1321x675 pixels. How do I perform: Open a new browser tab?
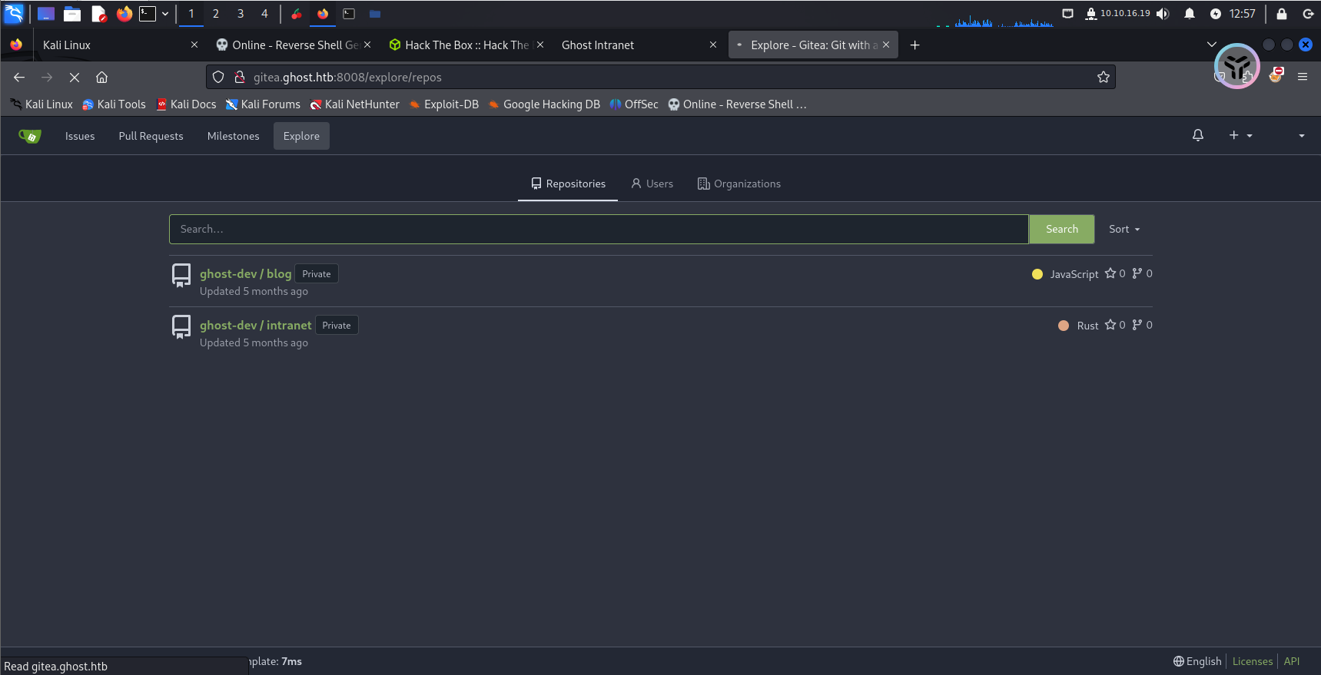[914, 45]
